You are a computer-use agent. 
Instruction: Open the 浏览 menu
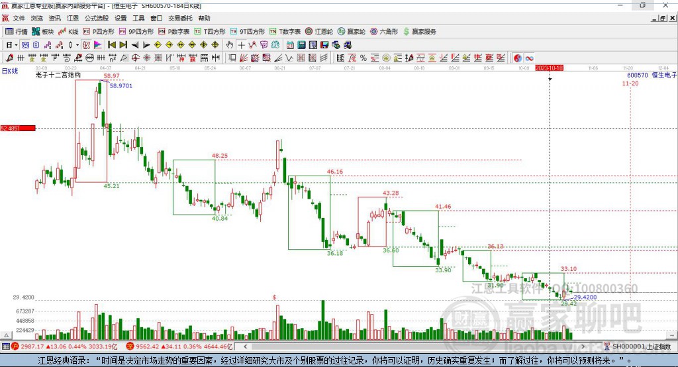pyautogui.click(x=37, y=18)
